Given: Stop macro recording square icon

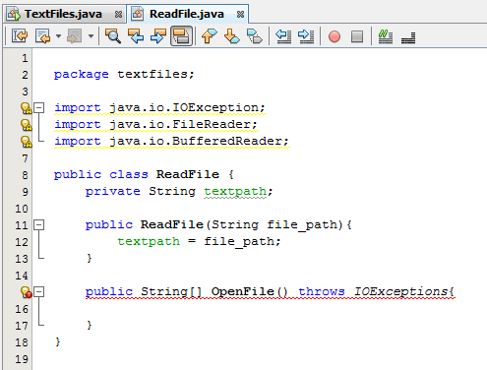Looking at the screenshot, I should pos(357,36).
